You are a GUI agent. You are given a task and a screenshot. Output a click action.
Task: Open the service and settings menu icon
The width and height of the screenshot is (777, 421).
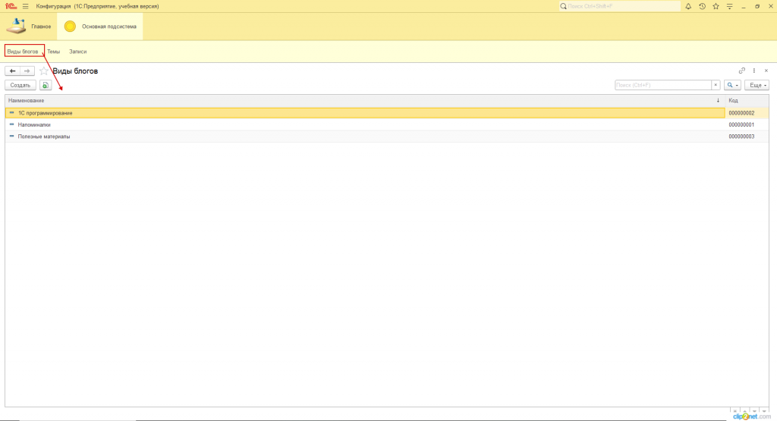(729, 6)
